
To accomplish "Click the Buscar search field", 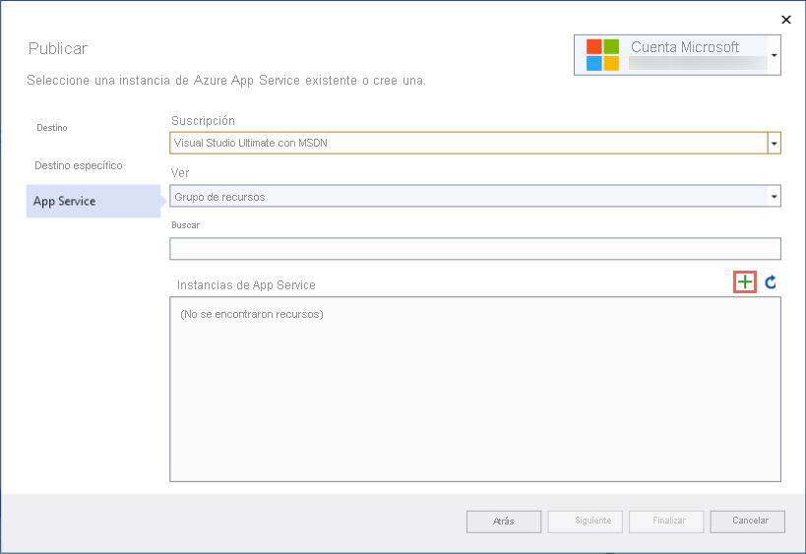I will (475, 249).
